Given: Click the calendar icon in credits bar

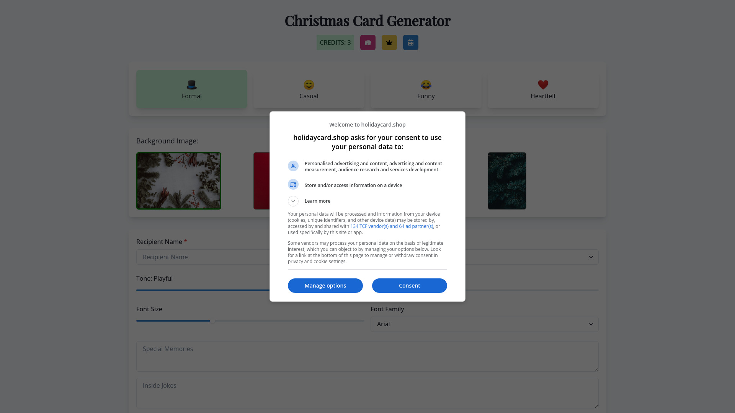Looking at the screenshot, I should 410,42.
